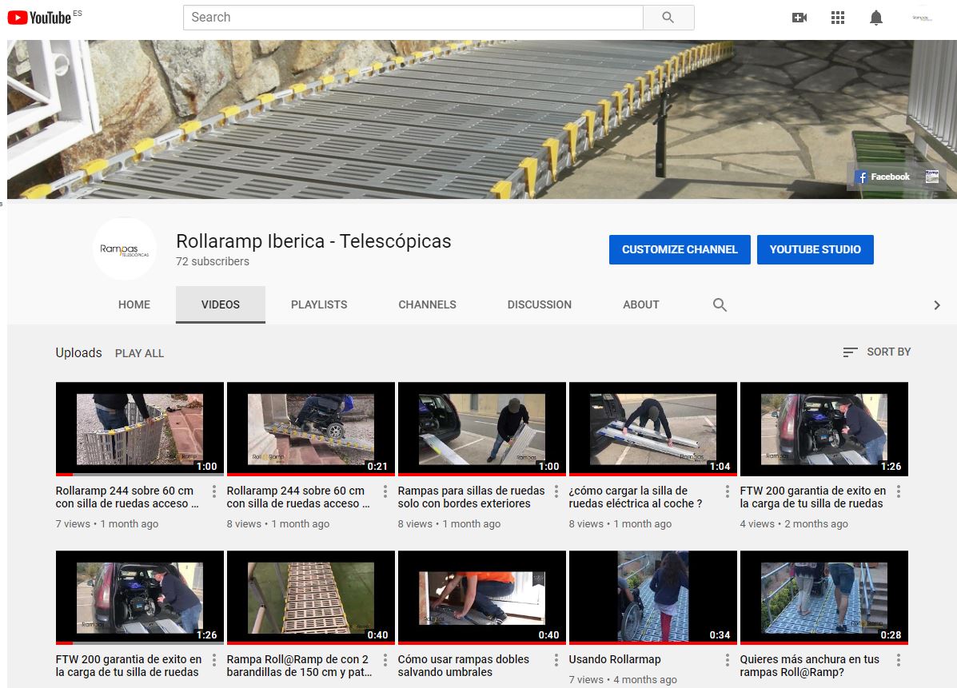This screenshot has height=688, width=957.
Task: Open Facebook link on banner
Action: point(883,177)
